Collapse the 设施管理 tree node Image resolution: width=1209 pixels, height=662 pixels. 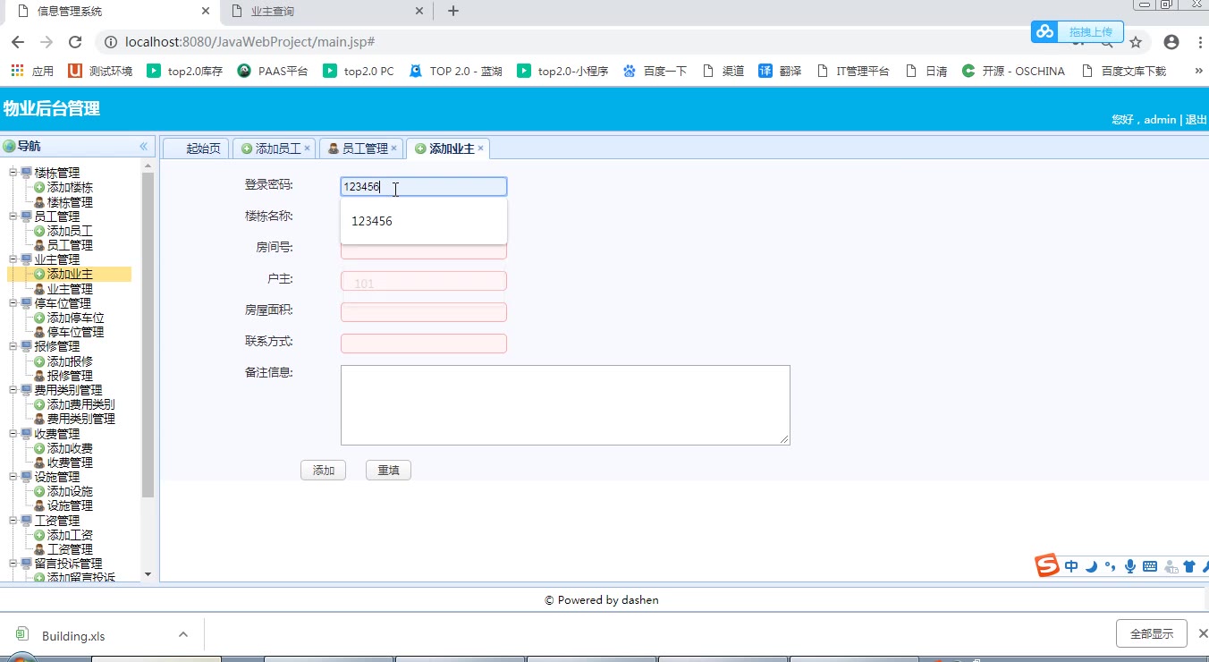(x=13, y=477)
